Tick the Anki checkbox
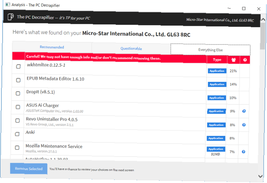Screen dimensions: 267x183 17,134
